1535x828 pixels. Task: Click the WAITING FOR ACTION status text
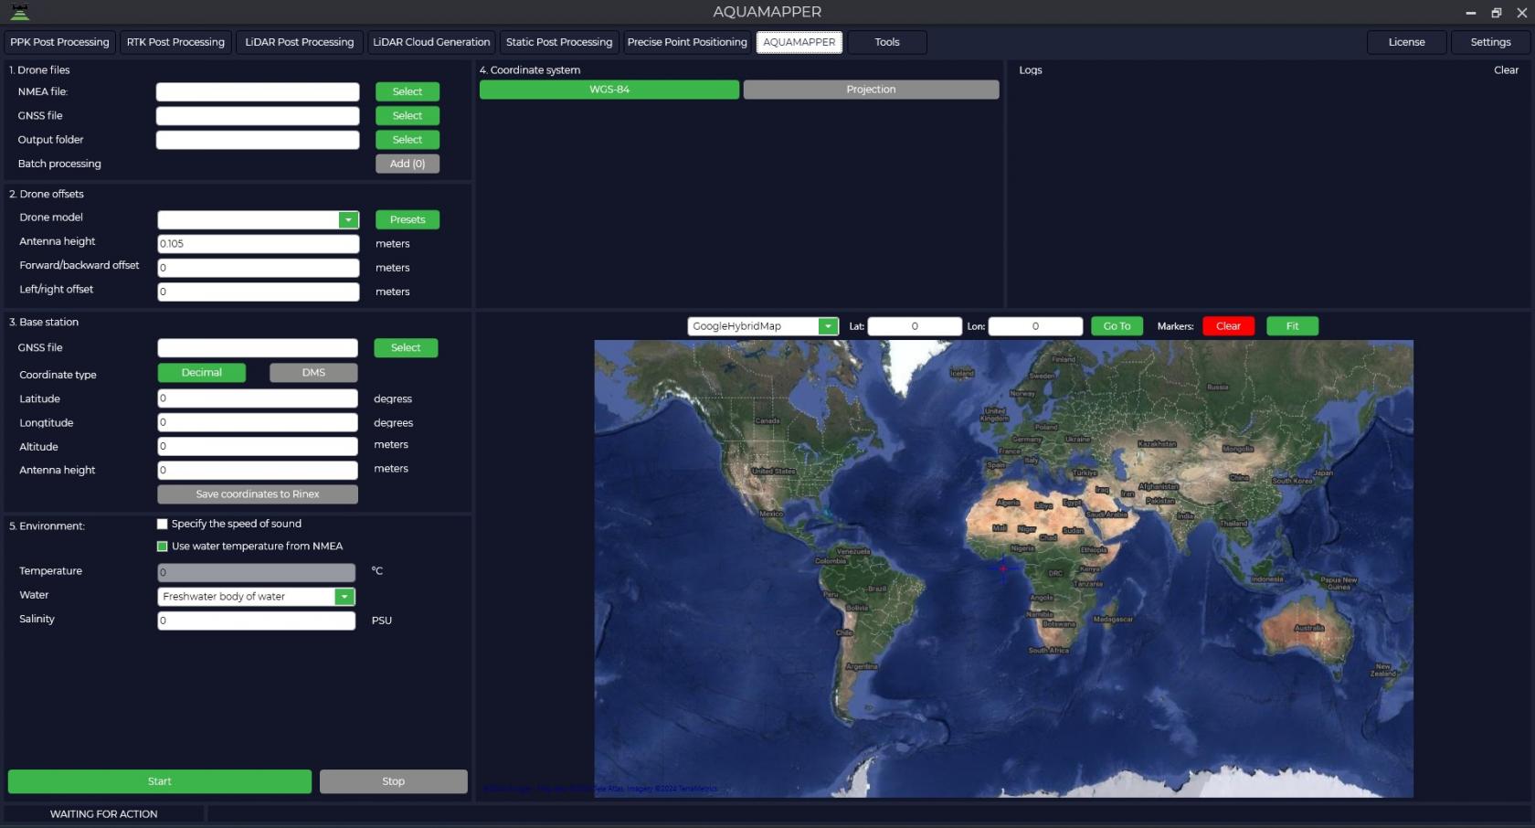pos(103,814)
